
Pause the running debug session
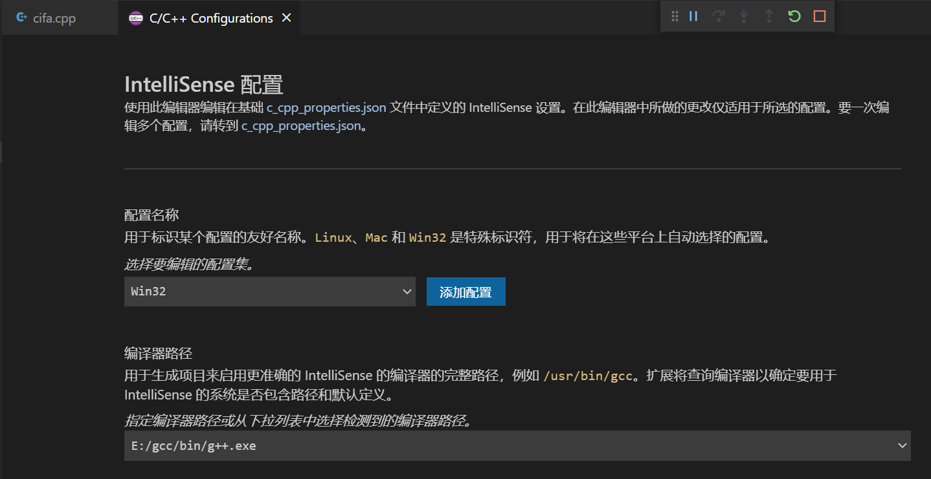click(x=693, y=16)
